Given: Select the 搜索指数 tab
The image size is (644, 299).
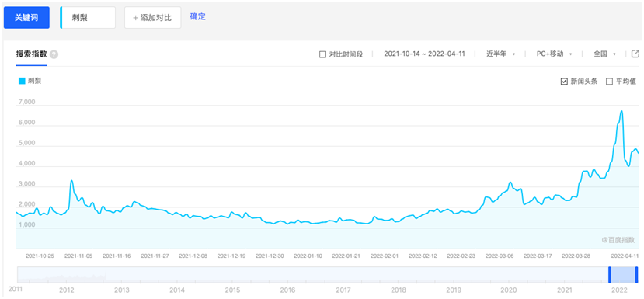Looking at the screenshot, I should 31,54.
